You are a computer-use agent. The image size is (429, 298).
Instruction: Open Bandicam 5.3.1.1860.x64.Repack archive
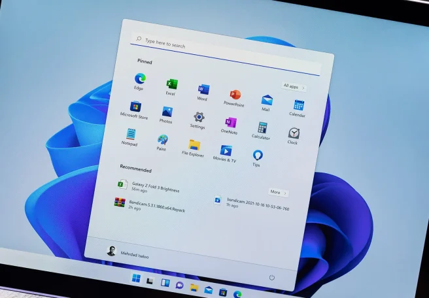[150, 206]
